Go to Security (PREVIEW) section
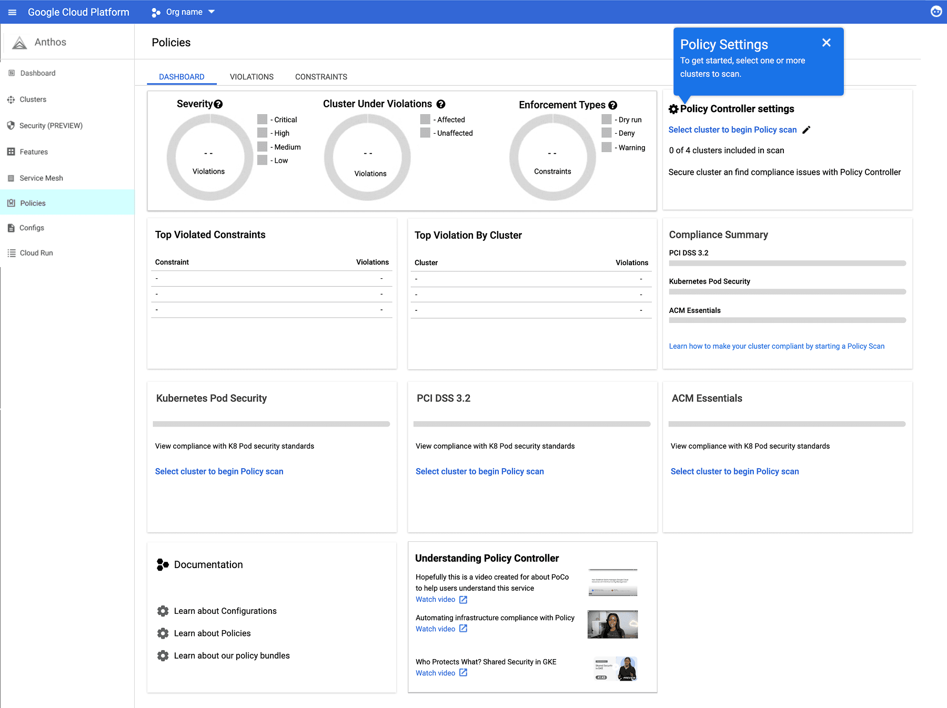 tap(51, 126)
